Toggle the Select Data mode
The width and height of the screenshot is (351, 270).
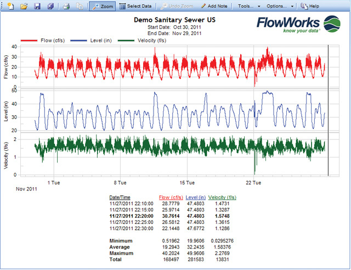135,5
